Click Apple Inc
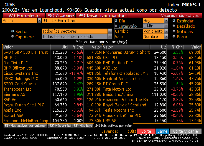Screen dimensions: 204x146 [x=12, y=110]
